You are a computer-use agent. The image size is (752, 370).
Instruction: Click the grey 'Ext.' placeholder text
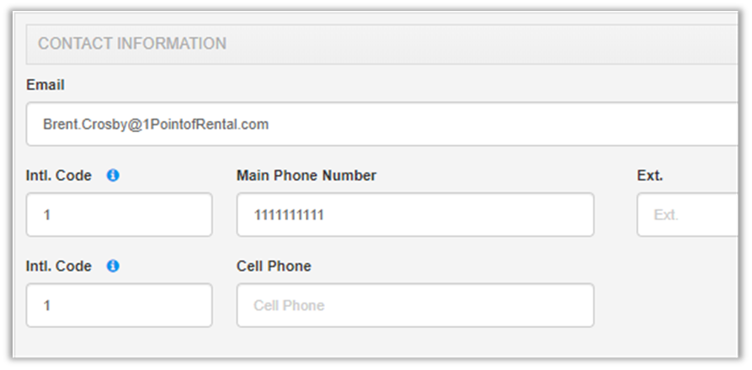click(x=665, y=215)
